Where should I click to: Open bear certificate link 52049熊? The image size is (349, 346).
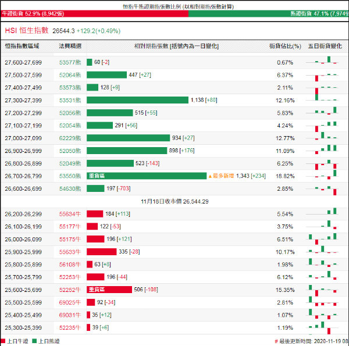pyautogui.click(x=70, y=163)
